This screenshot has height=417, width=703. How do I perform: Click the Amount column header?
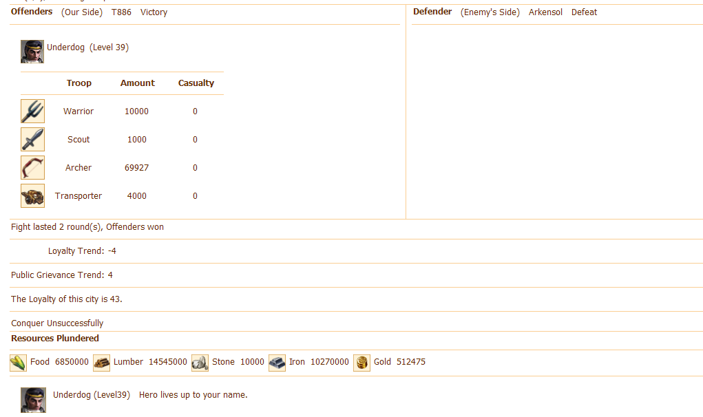point(138,83)
